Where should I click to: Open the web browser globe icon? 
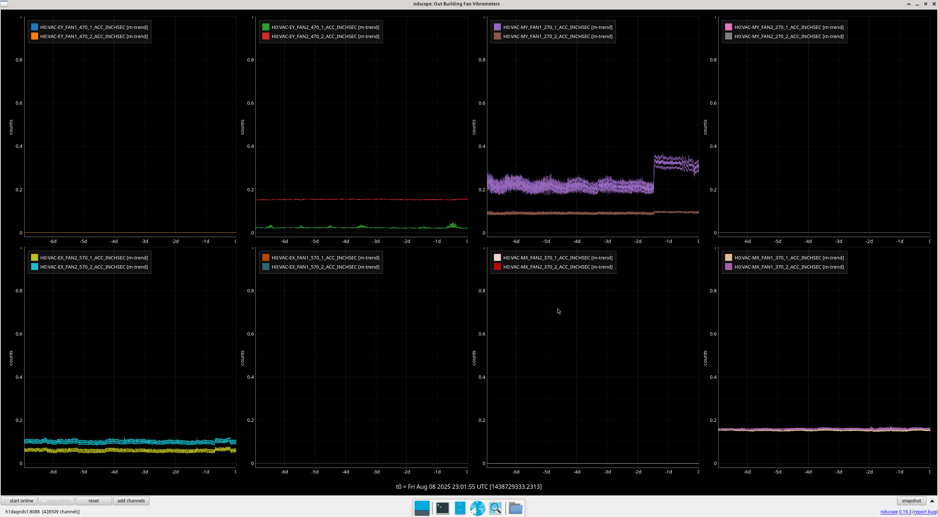(477, 508)
